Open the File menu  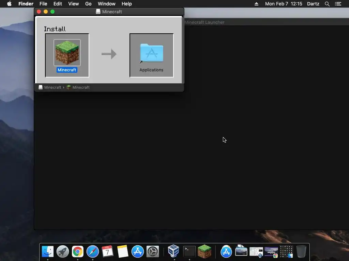pos(43,4)
